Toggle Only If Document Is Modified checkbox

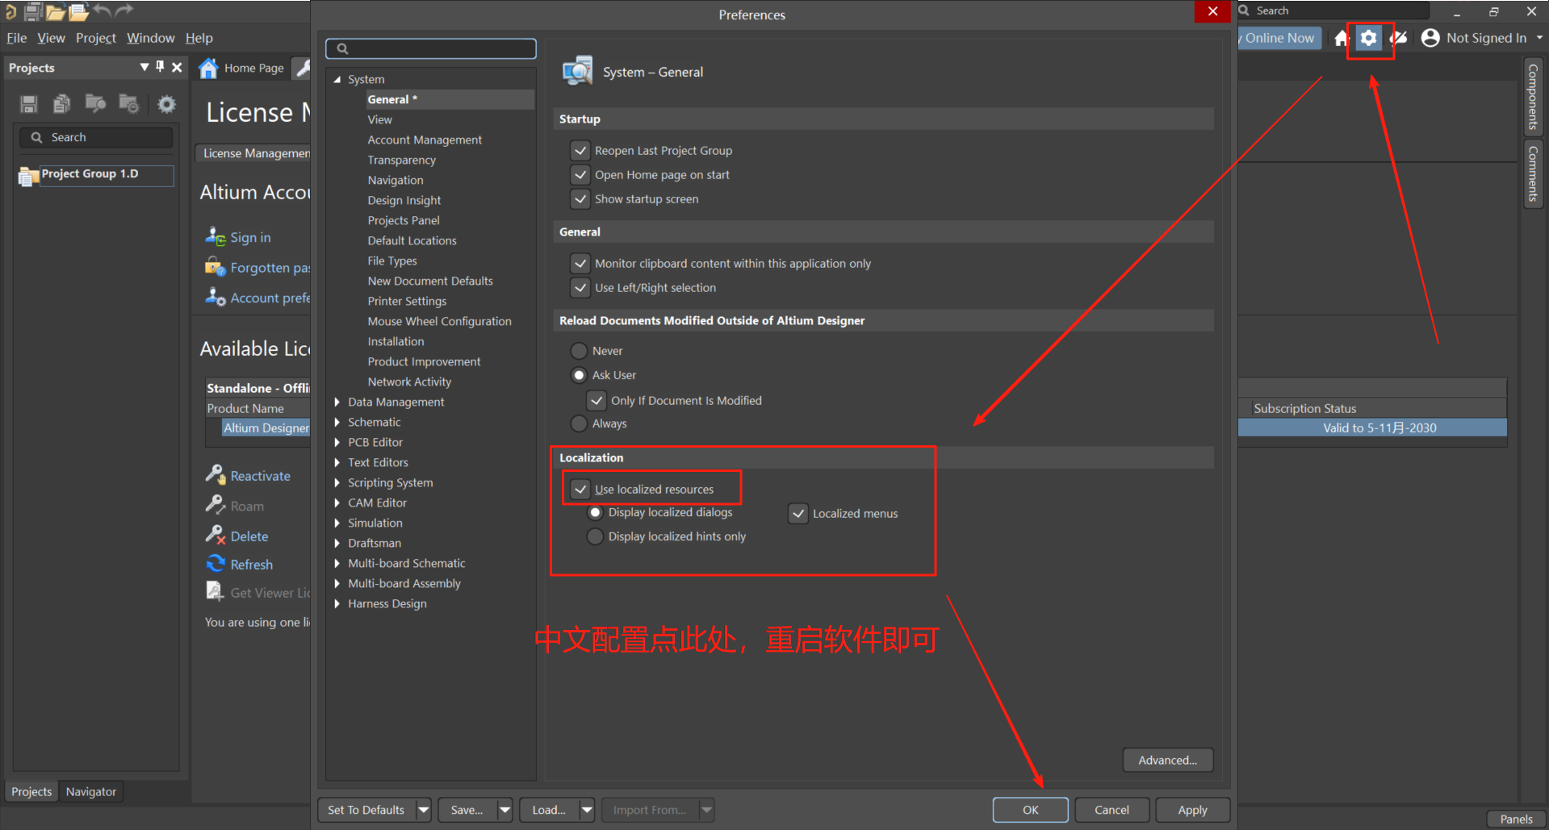[596, 400]
